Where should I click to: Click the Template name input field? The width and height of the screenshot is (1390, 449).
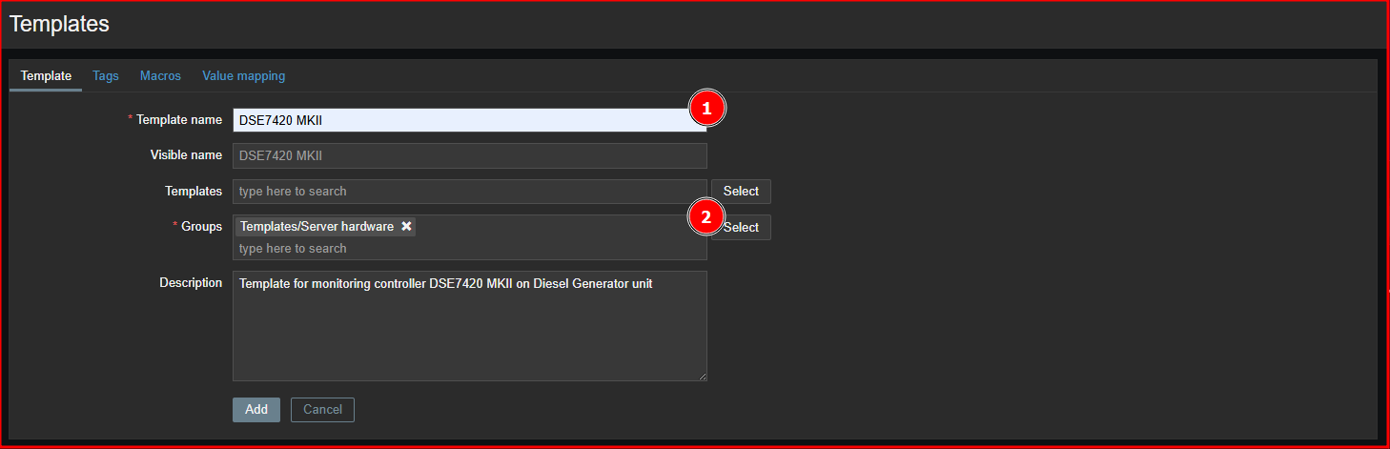(x=470, y=120)
